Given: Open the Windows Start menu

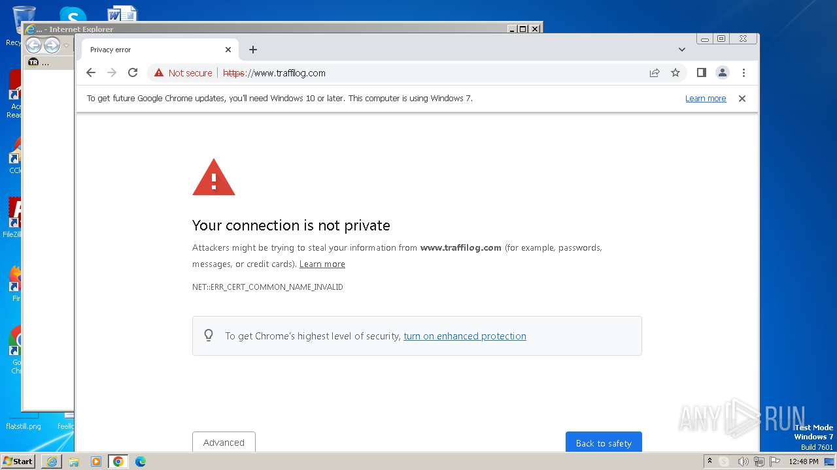Looking at the screenshot, I should pyautogui.click(x=18, y=462).
